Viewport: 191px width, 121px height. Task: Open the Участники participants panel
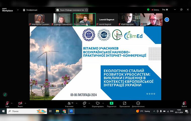pyautogui.click(x=69, y=104)
